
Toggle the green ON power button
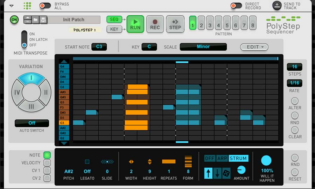point(14,20)
